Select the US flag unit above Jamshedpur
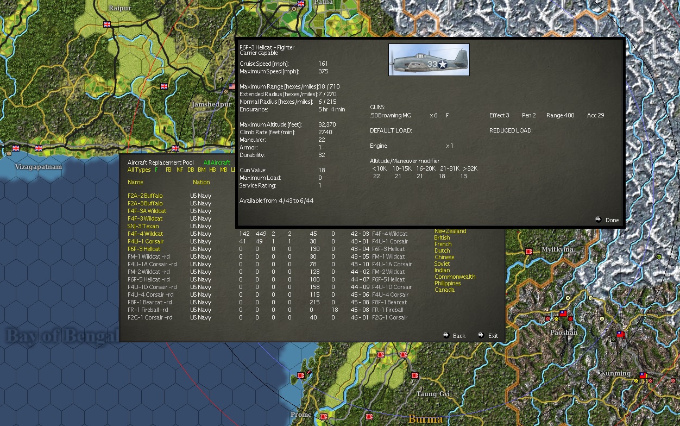The image size is (680, 426). click(232, 86)
